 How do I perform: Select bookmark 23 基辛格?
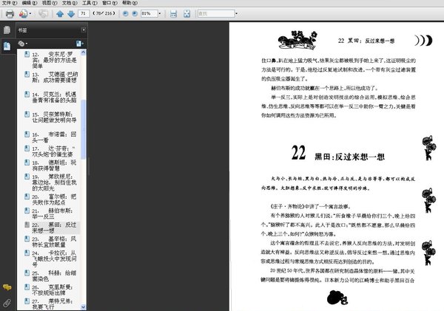coord(54,242)
